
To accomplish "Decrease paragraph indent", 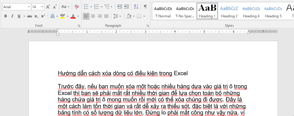I will [119, 7].
